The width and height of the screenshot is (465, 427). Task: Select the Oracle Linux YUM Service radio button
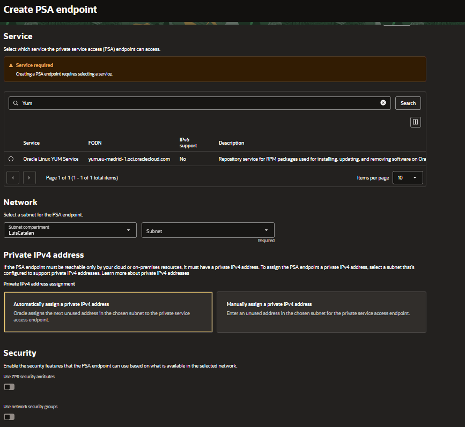(12, 159)
